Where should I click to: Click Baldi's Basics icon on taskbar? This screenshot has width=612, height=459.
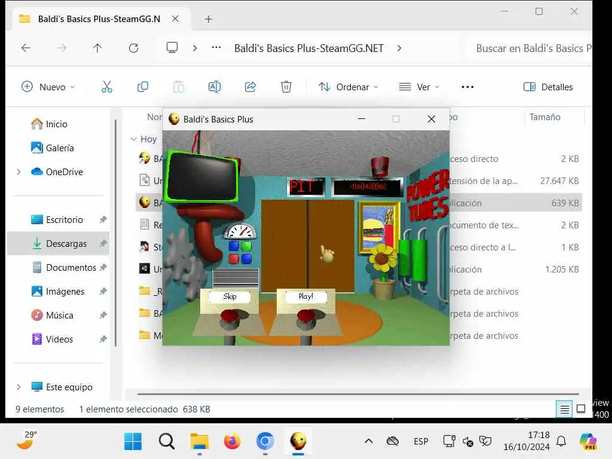coord(298,442)
